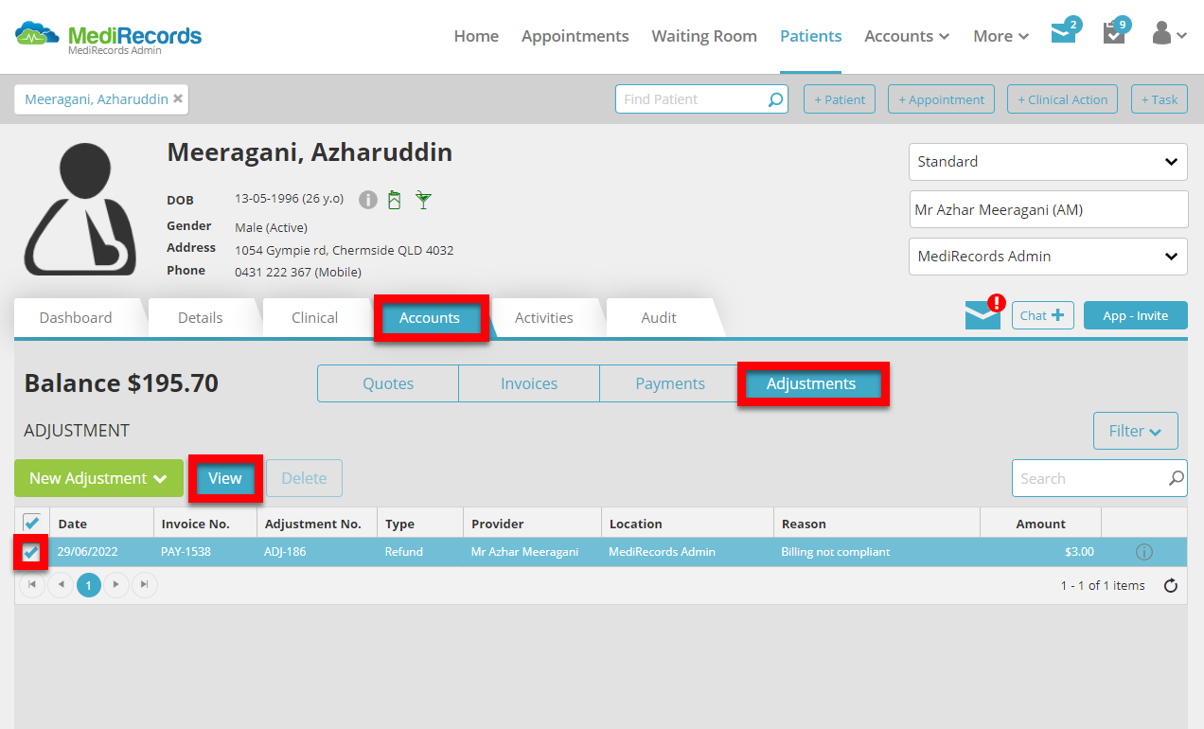Sort by the Date column header
Screen dimensions: 1204x729
[x=102, y=524]
